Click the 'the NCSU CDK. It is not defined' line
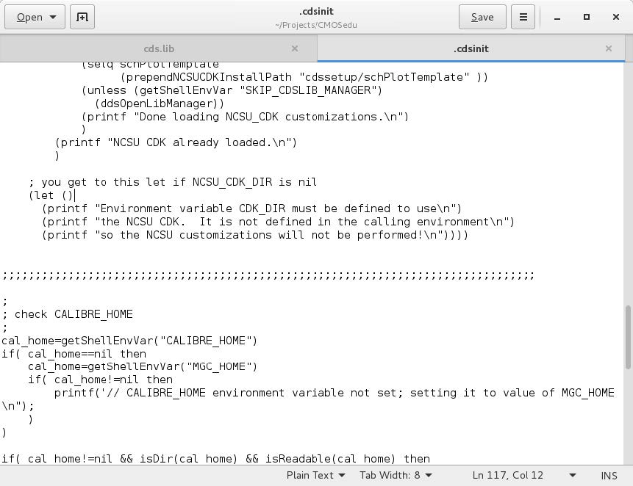 pyautogui.click(x=278, y=222)
